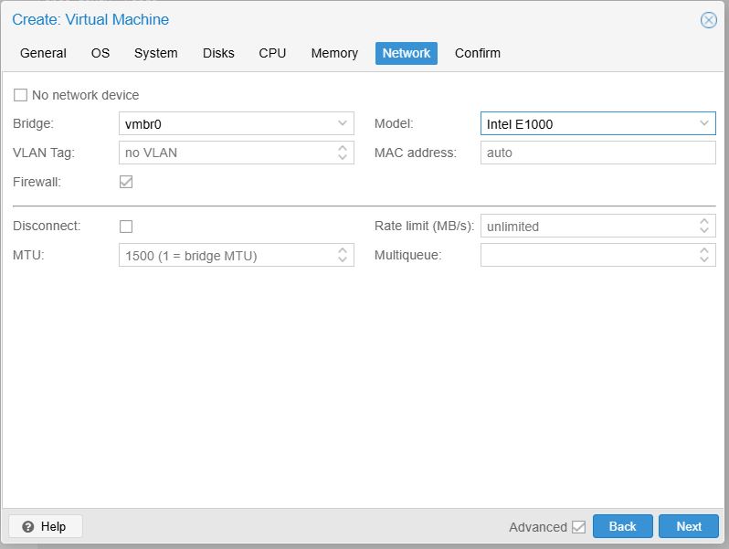
Task: Click the Back button
Action: (622, 526)
